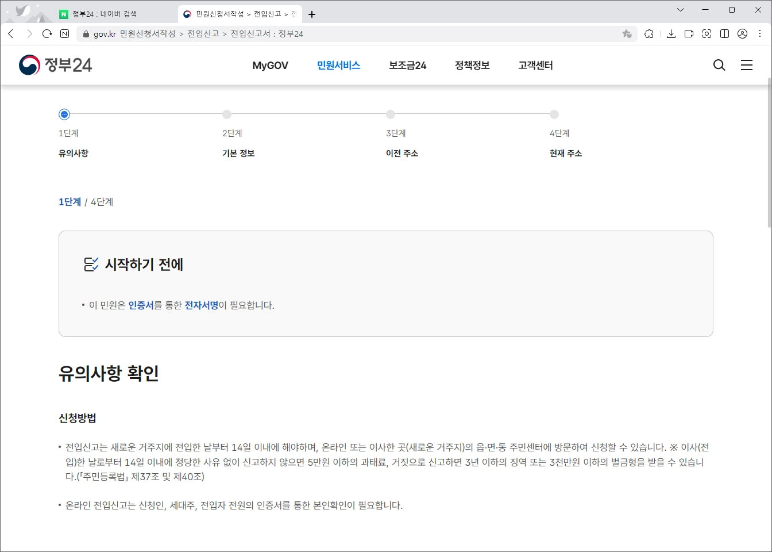This screenshot has width=772, height=552.
Task: Click the browser profile avatar icon
Action: point(742,34)
